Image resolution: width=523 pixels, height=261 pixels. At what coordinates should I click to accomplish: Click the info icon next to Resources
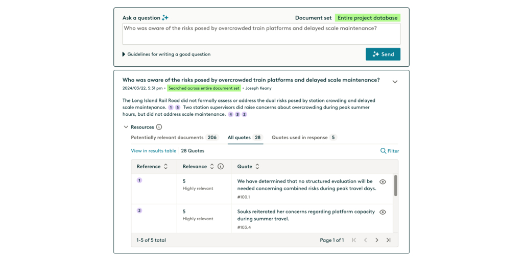click(x=159, y=127)
